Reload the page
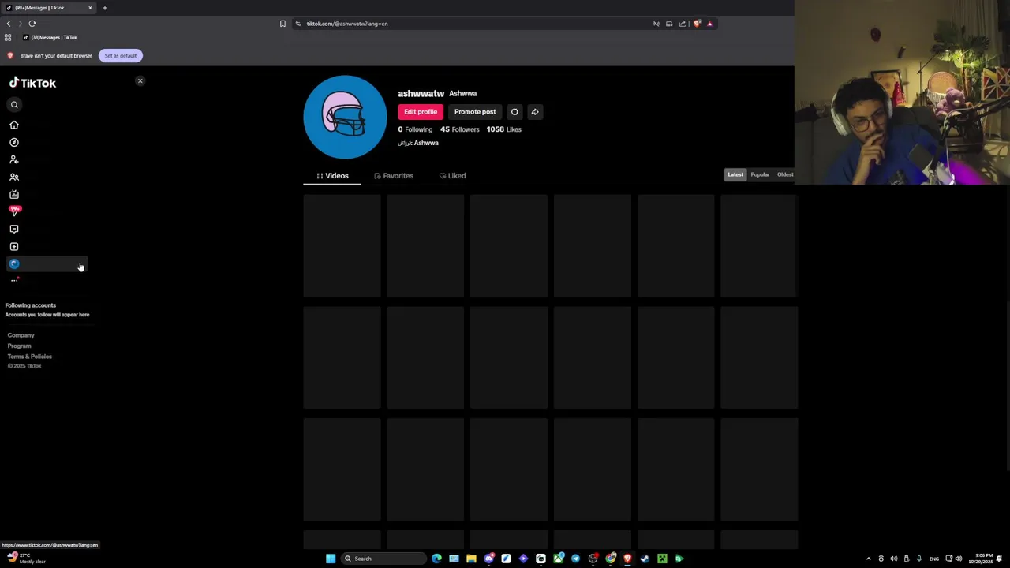This screenshot has height=568, width=1010. [32, 24]
